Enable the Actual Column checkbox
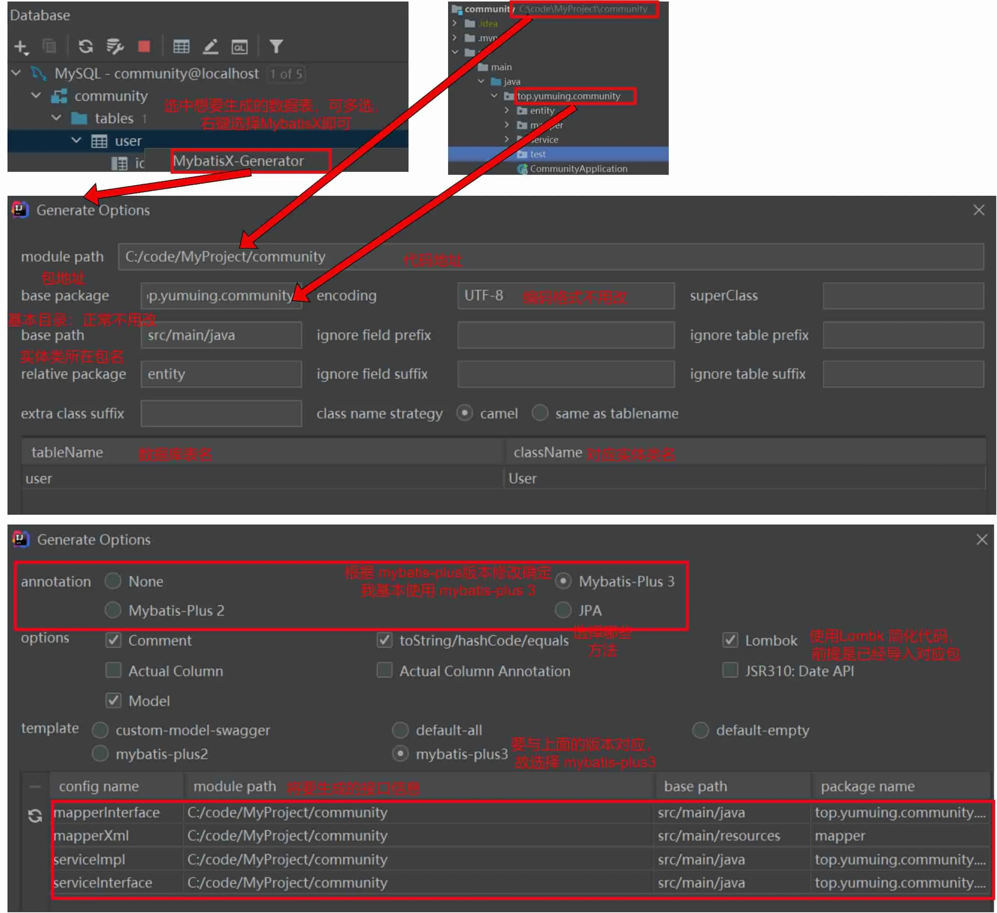The height and width of the screenshot is (913, 997). pos(113,671)
